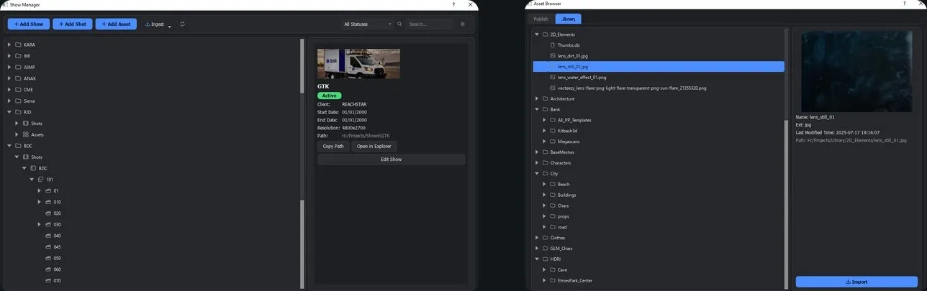
Task: Click Open in Explorer button
Action: click(374, 146)
